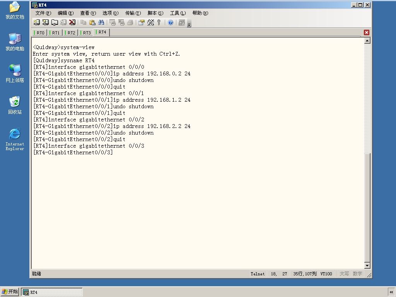The height and width of the screenshot is (297, 396).
Task: Click the vertical scrollbar thumb
Action: coord(367,208)
